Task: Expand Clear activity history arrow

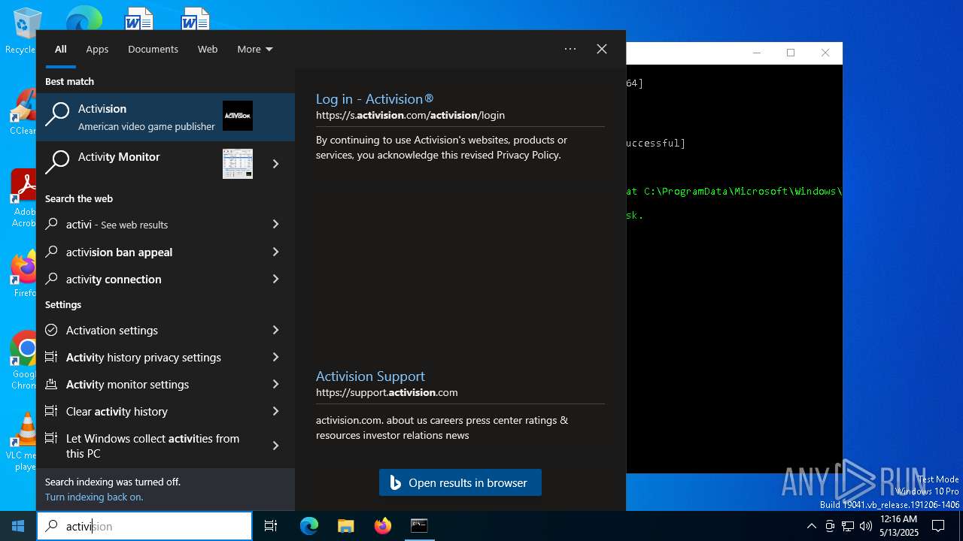Action: coord(275,411)
